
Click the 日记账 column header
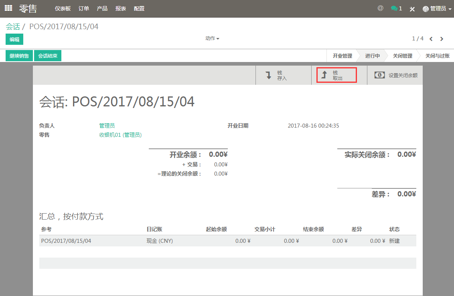pyautogui.click(x=154, y=229)
